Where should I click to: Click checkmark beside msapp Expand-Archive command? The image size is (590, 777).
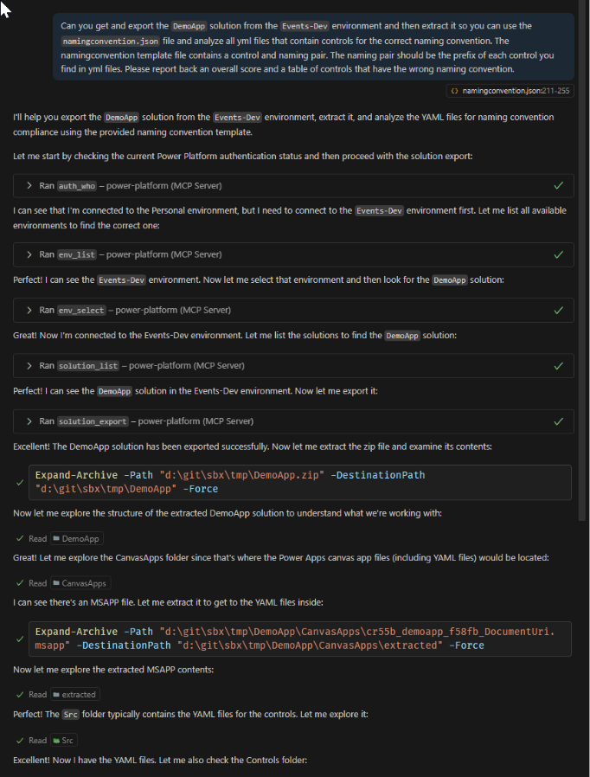[x=20, y=639]
